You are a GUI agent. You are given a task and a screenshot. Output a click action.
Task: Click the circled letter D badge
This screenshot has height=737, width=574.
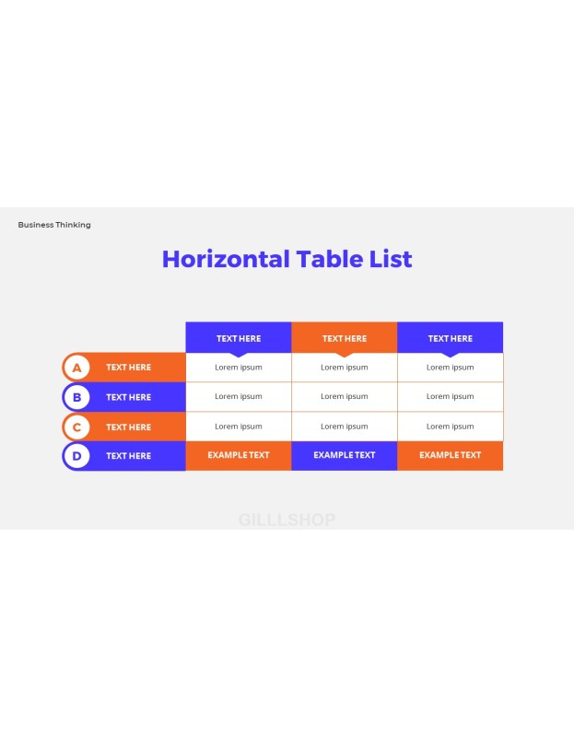click(x=76, y=456)
